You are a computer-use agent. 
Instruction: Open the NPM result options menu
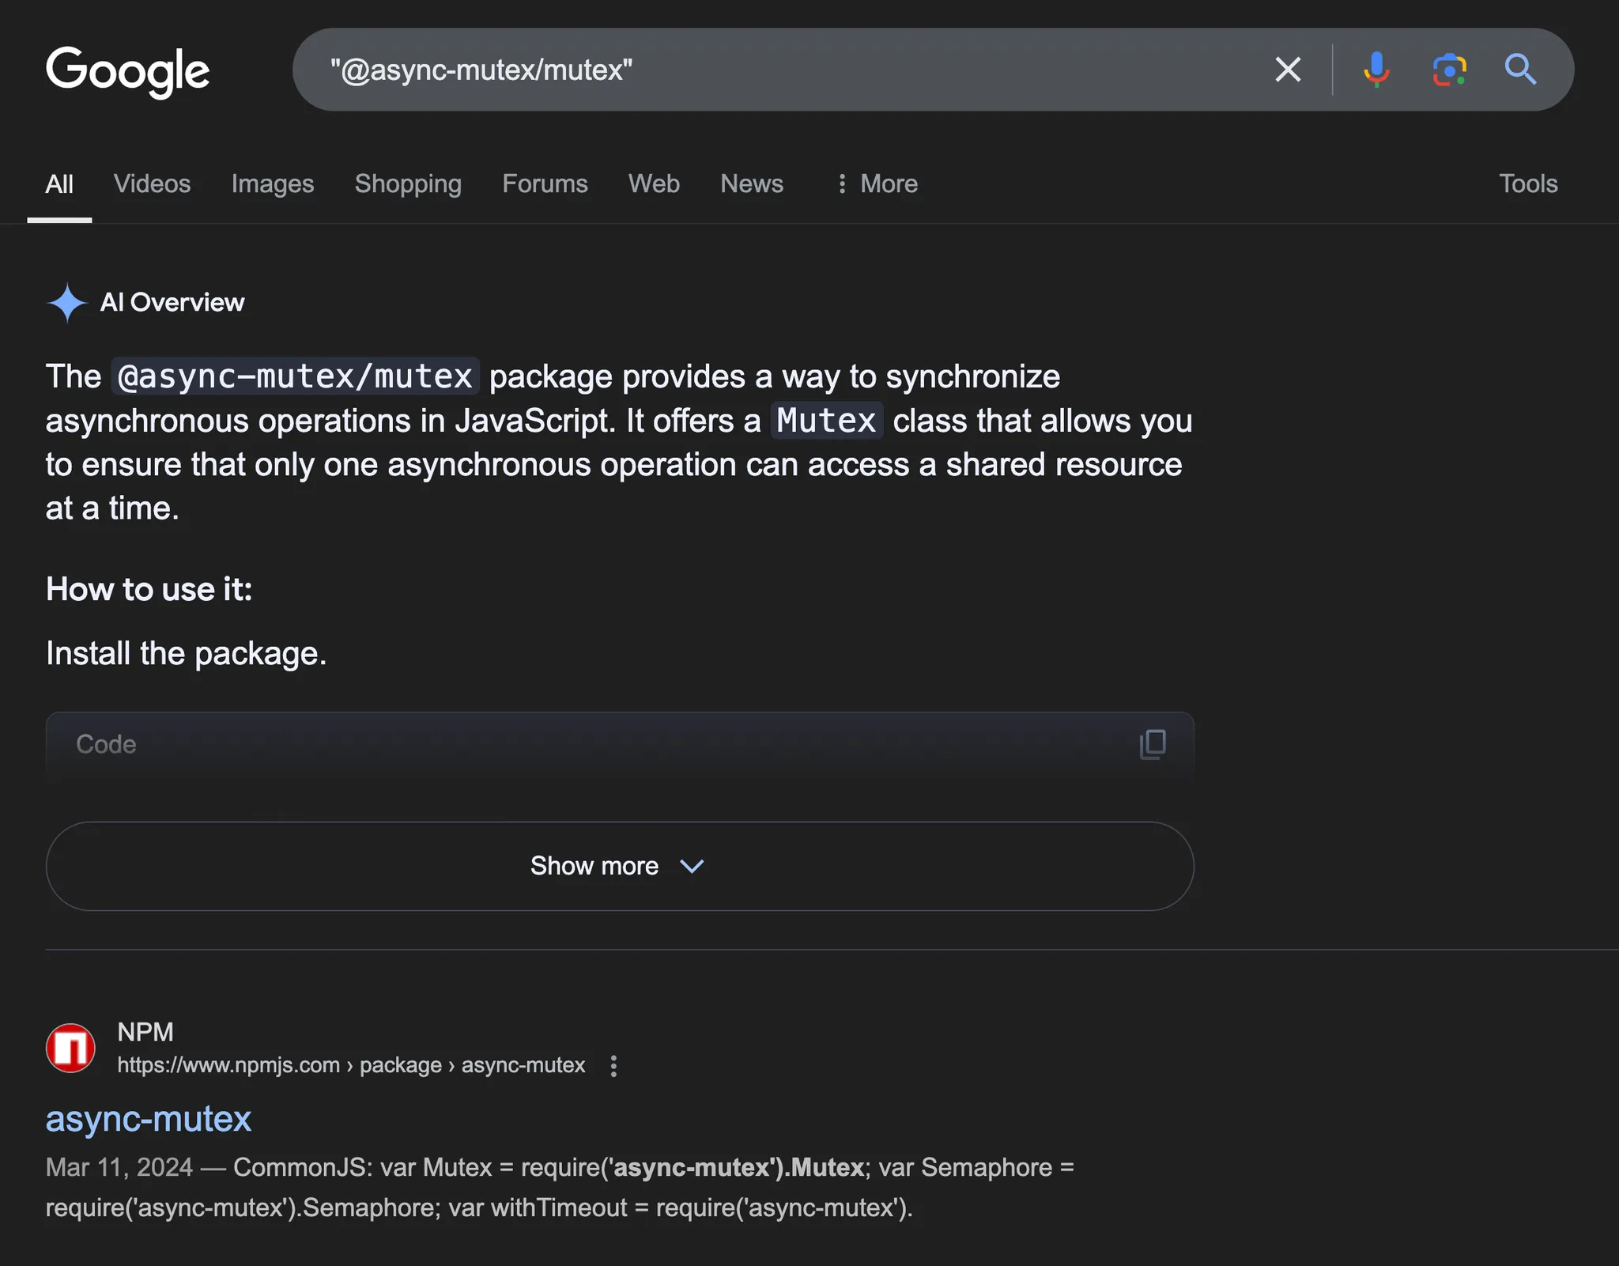pos(613,1066)
